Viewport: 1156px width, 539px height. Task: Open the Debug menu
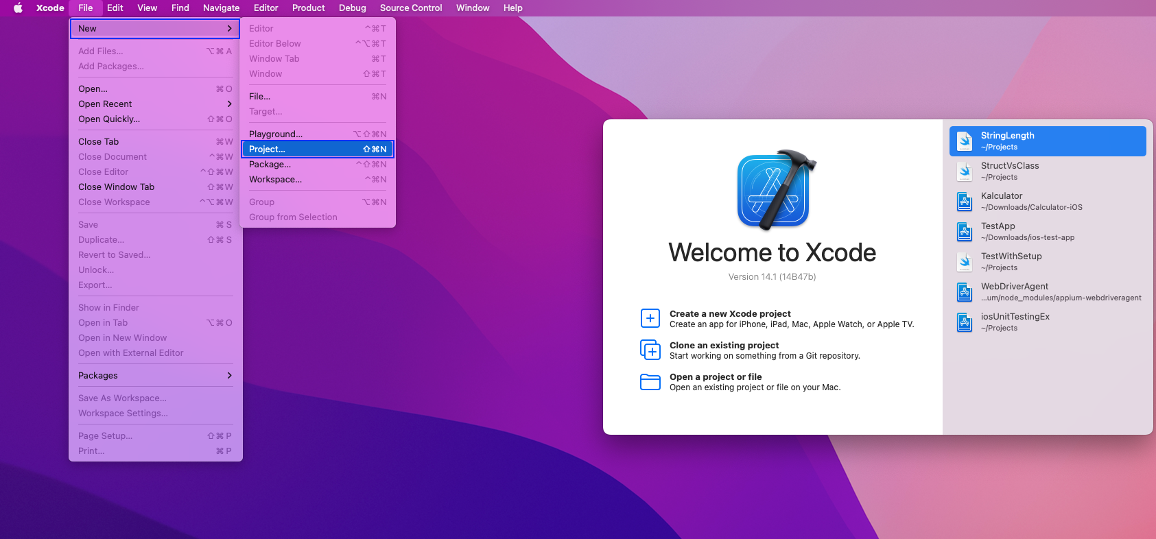(x=353, y=8)
